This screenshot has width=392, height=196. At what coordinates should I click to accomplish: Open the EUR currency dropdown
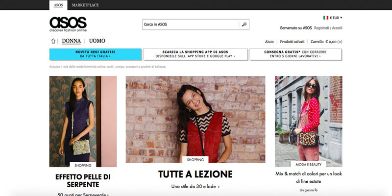click(336, 18)
